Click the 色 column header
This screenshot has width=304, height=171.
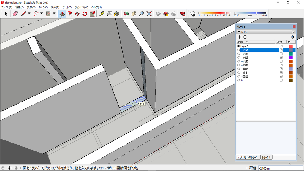(x=291, y=42)
